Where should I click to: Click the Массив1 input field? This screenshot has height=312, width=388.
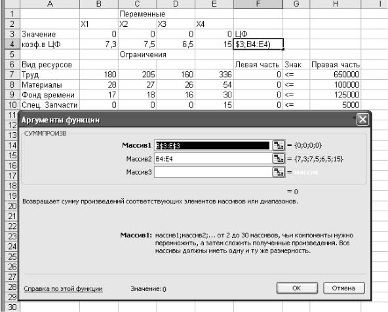213,145
